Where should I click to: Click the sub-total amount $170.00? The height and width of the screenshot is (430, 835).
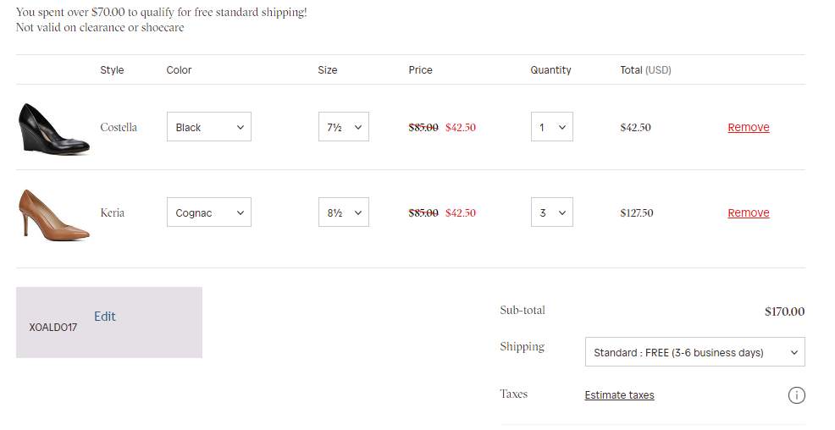tap(784, 311)
